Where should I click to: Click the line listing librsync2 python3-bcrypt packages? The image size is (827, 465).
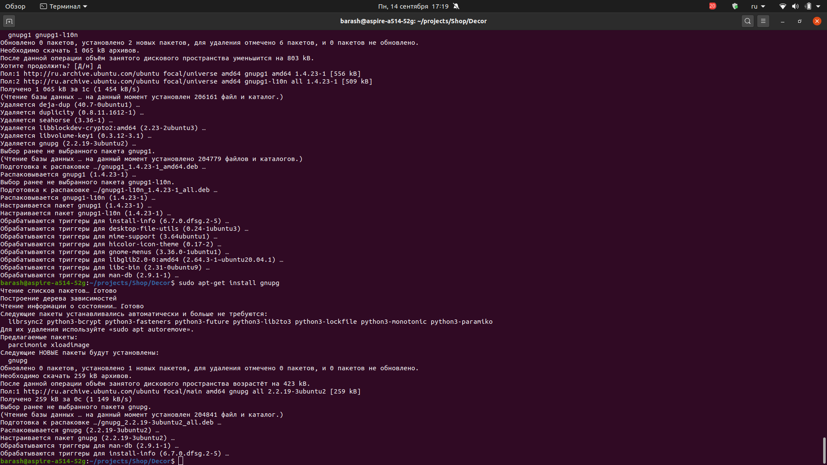coord(250,322)
